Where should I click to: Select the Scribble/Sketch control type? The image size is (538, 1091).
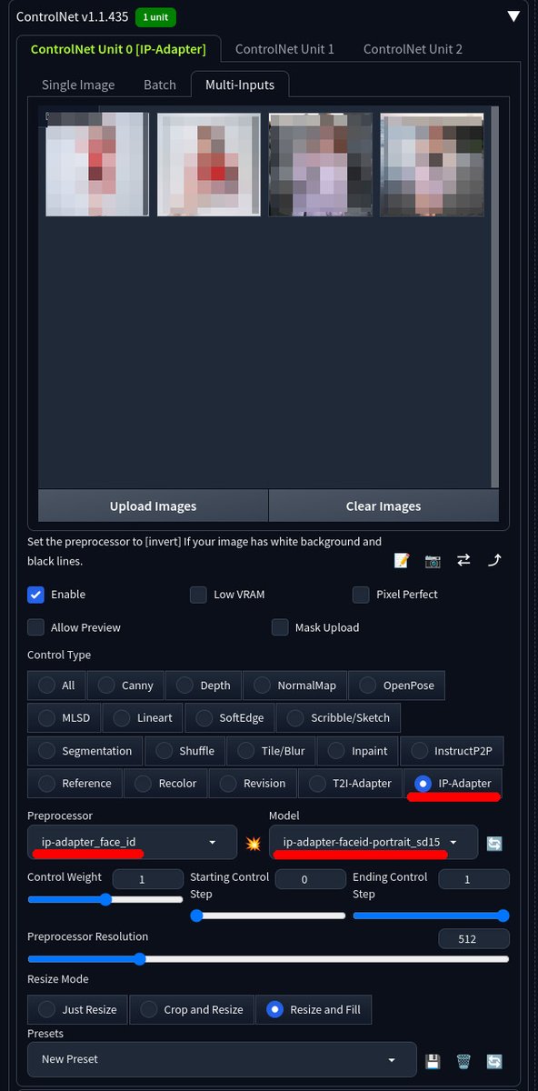(338, 717)
